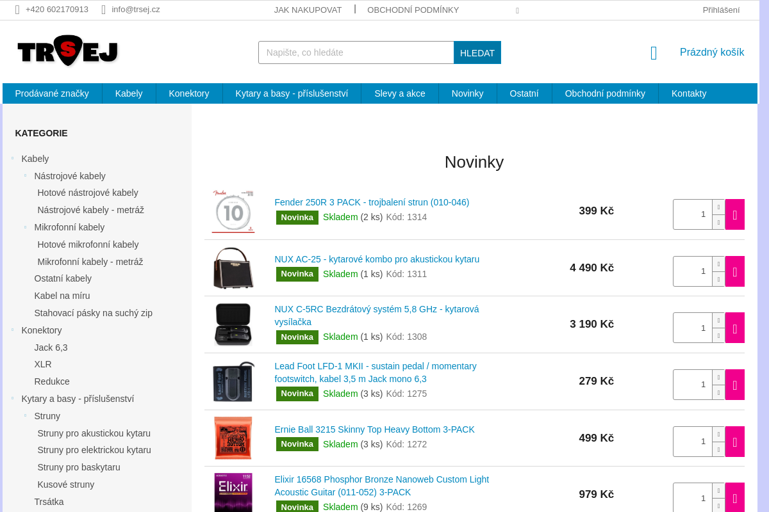Open NUX AC-25 kytarové kombo link
The width and height of the screenshot is (769, 512).
377,259
